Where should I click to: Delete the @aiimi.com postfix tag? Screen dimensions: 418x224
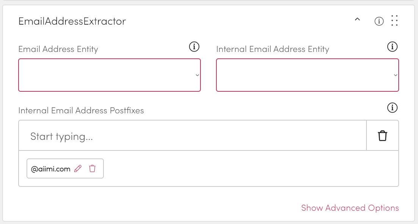[x=92, y=169]
